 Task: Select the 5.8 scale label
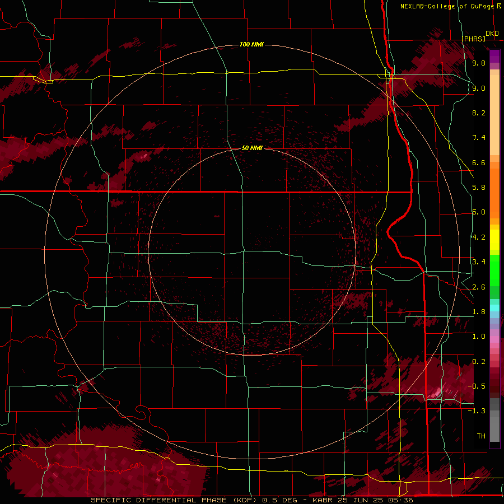click(479, 188)
